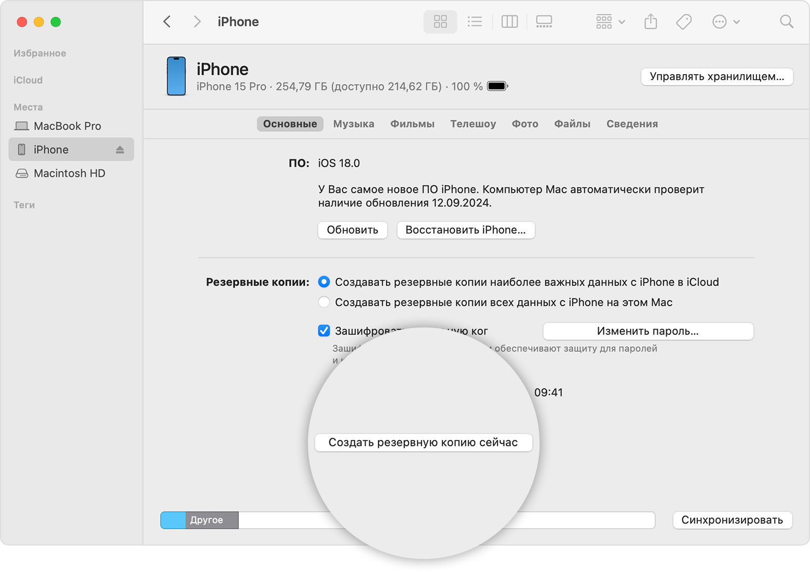
Task: Click the back navigation arrow
Action: [x=167, y=22]
